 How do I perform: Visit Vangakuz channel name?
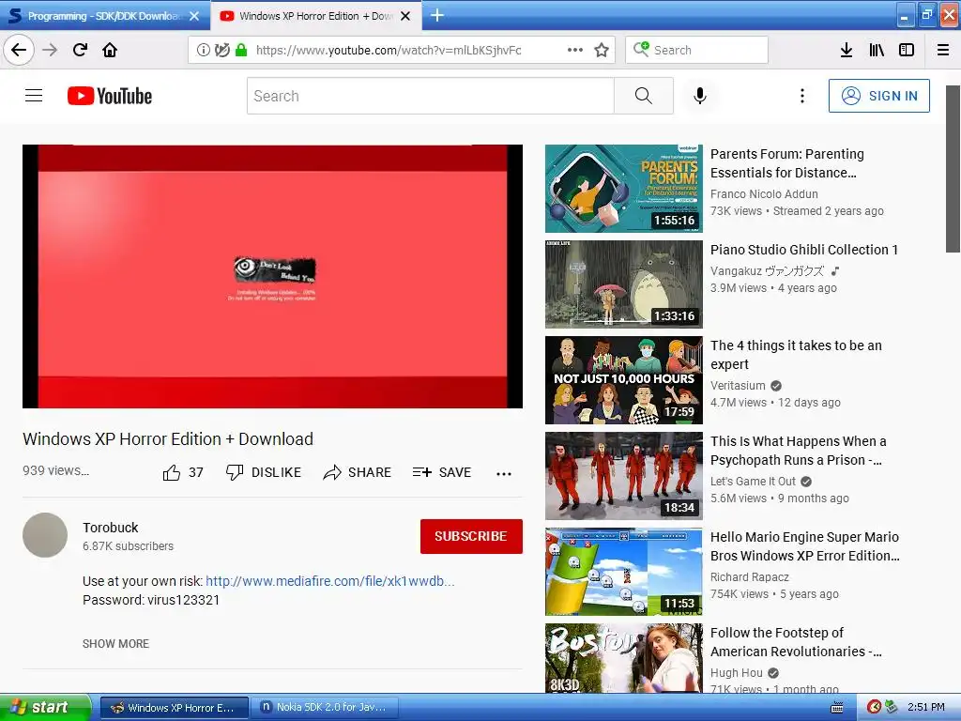(767, 270)
